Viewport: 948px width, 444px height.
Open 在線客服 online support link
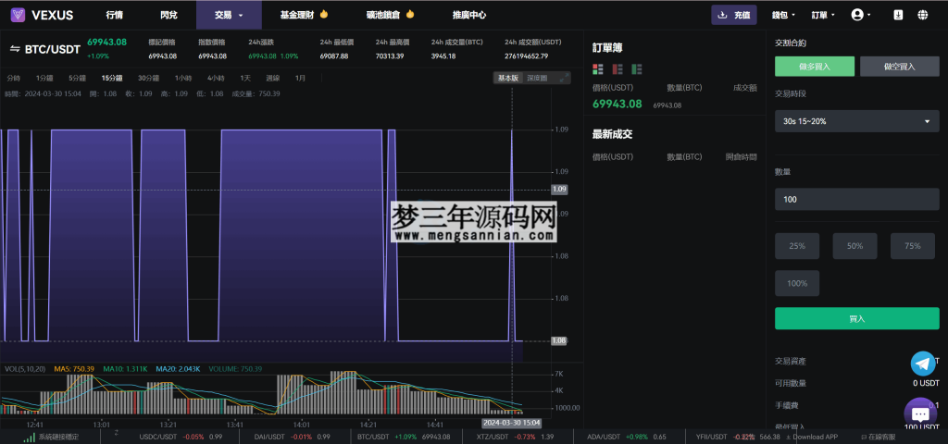coord(878,437)
